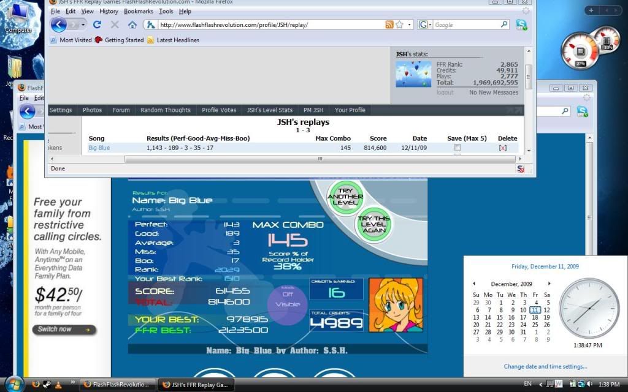The height and width of the screenshot is (392, 628).
Task: Delete the Big Blue replay via [x]
Action: pyautogui.click(x=503, y=148)
